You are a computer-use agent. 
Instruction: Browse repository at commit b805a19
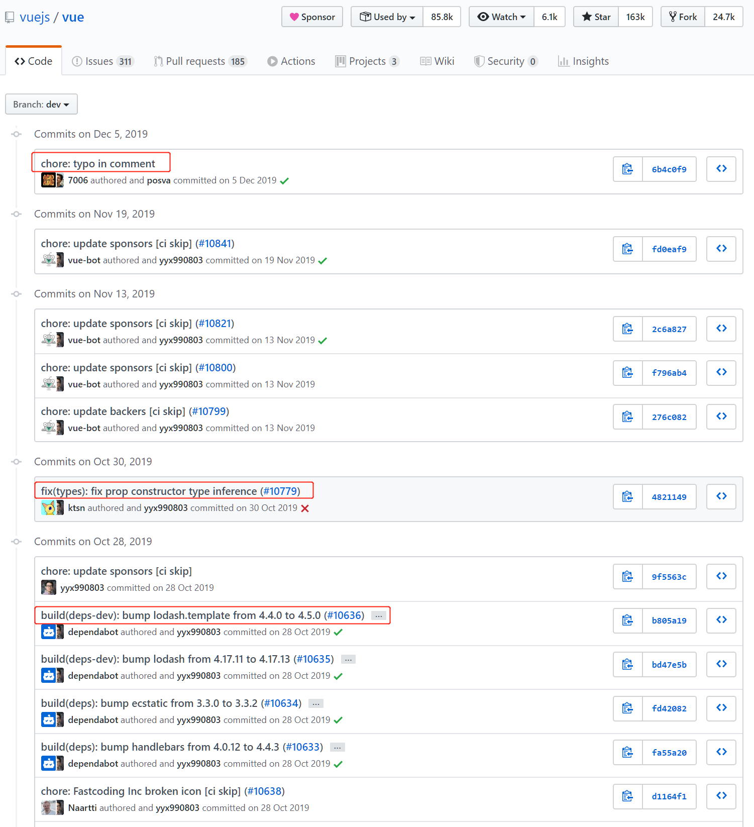tap(721, 621)
